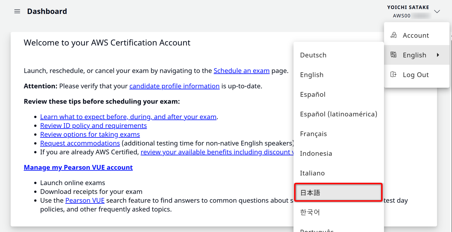Image resolution: width=452 pixels, height=232 pixels.
Task: Click the Welcome to your AWS Certification Account heading
Action: coord(107,43)
